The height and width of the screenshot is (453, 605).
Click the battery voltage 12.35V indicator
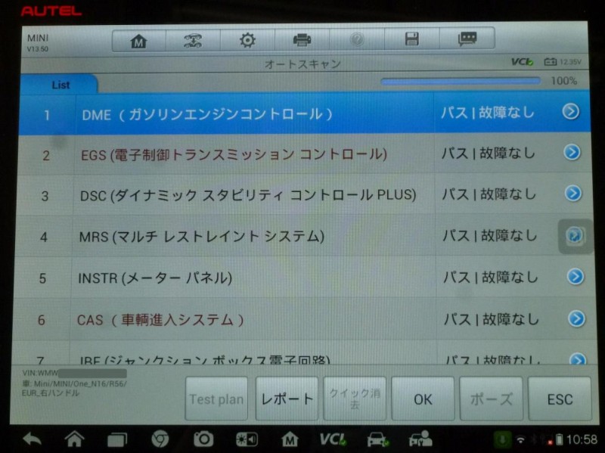pos(563,62)
